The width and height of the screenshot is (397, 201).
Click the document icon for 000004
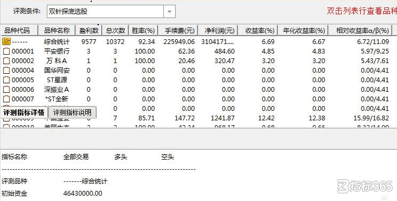[6, 71]
